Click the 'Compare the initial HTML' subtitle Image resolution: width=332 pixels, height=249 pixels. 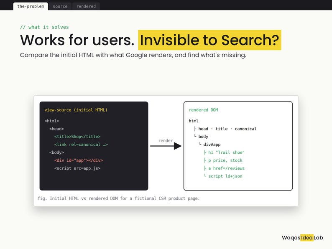coord(133,55)
